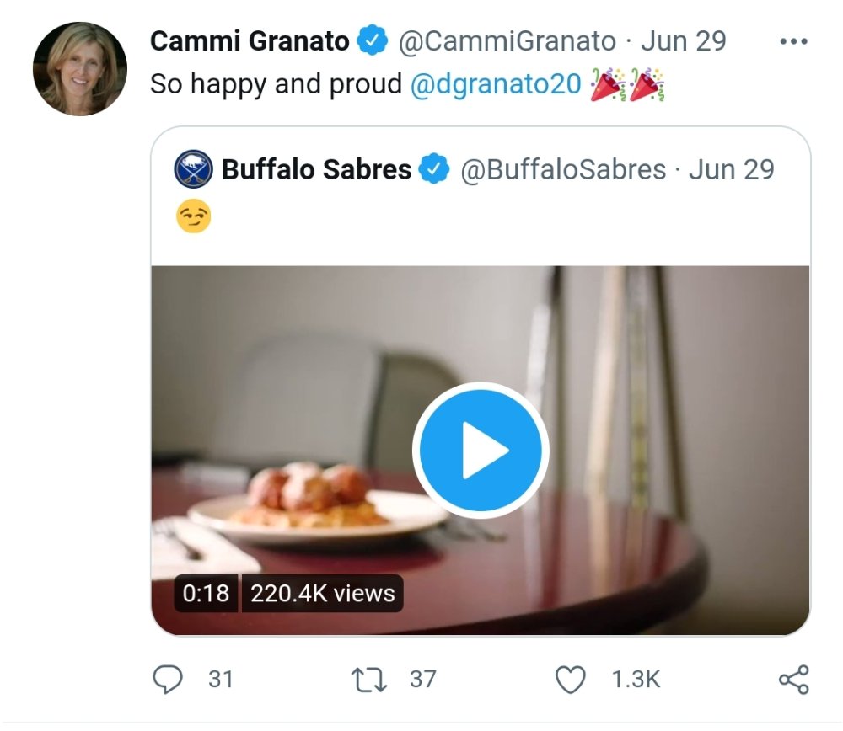This screenshot has height=731, width=843.
Task: Click the quoted tweet's Jun 29 date
Action: [x=732, y=169]
